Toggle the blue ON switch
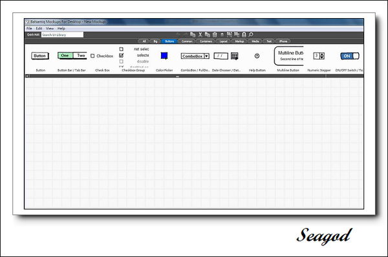Image resolution: width=388 pixels, height=257 pixels. pyautogui.click(x=350, y=56)
